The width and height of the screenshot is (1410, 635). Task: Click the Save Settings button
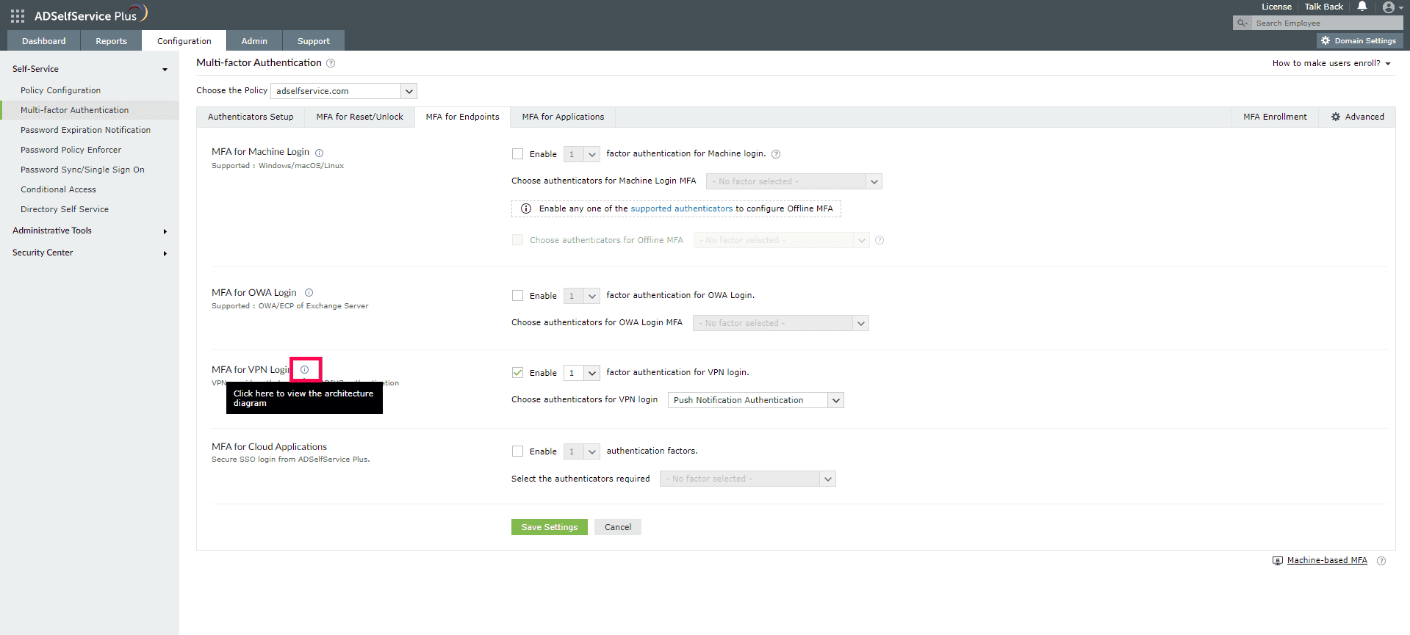tap(549, 527)
